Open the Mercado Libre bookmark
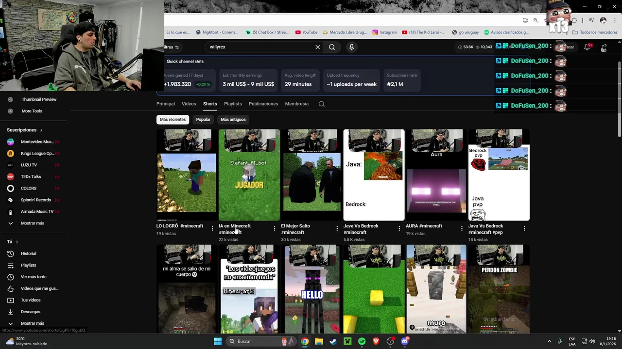Screen dimensions: 622x349 (x=346, y=32)
